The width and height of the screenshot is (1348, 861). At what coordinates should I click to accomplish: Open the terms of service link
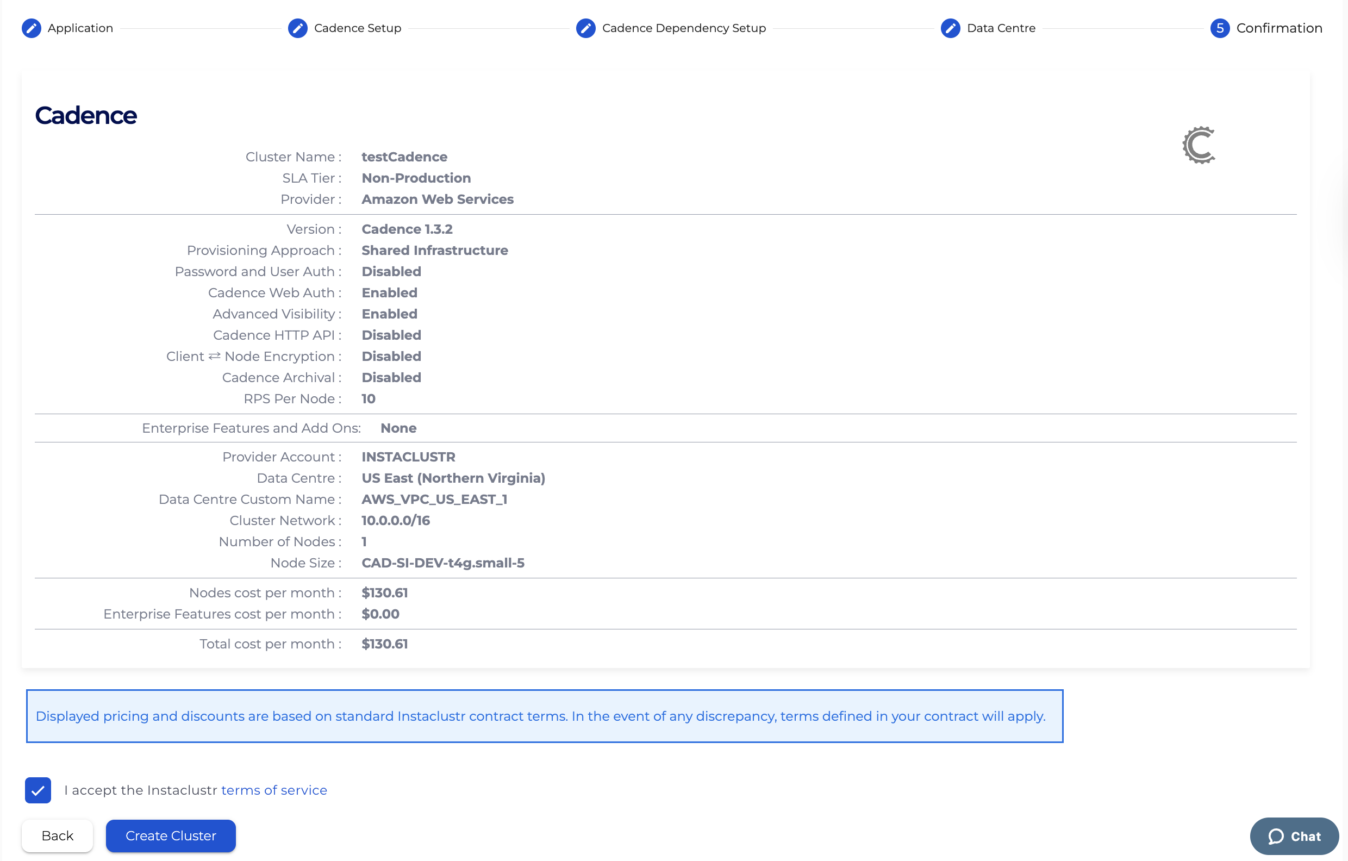274,790
